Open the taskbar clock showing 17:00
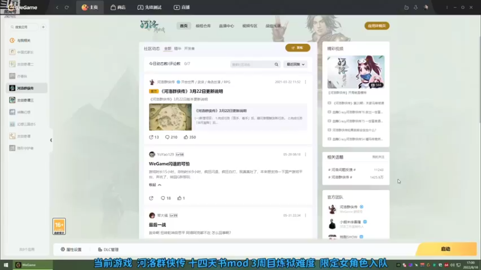 click(x=470, y=265)
